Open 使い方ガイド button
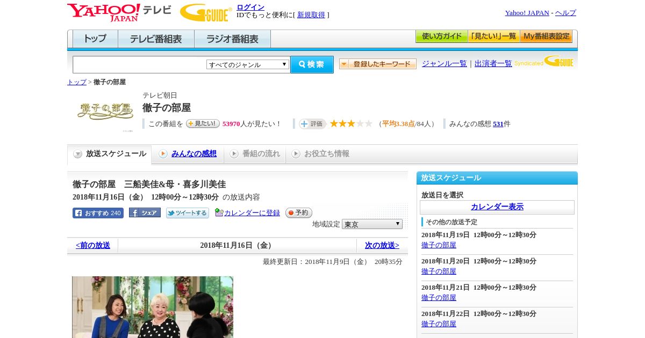The image size is (645, 338). coord(442,36)
